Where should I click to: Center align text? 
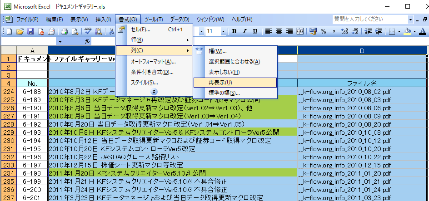pos(279,31)
